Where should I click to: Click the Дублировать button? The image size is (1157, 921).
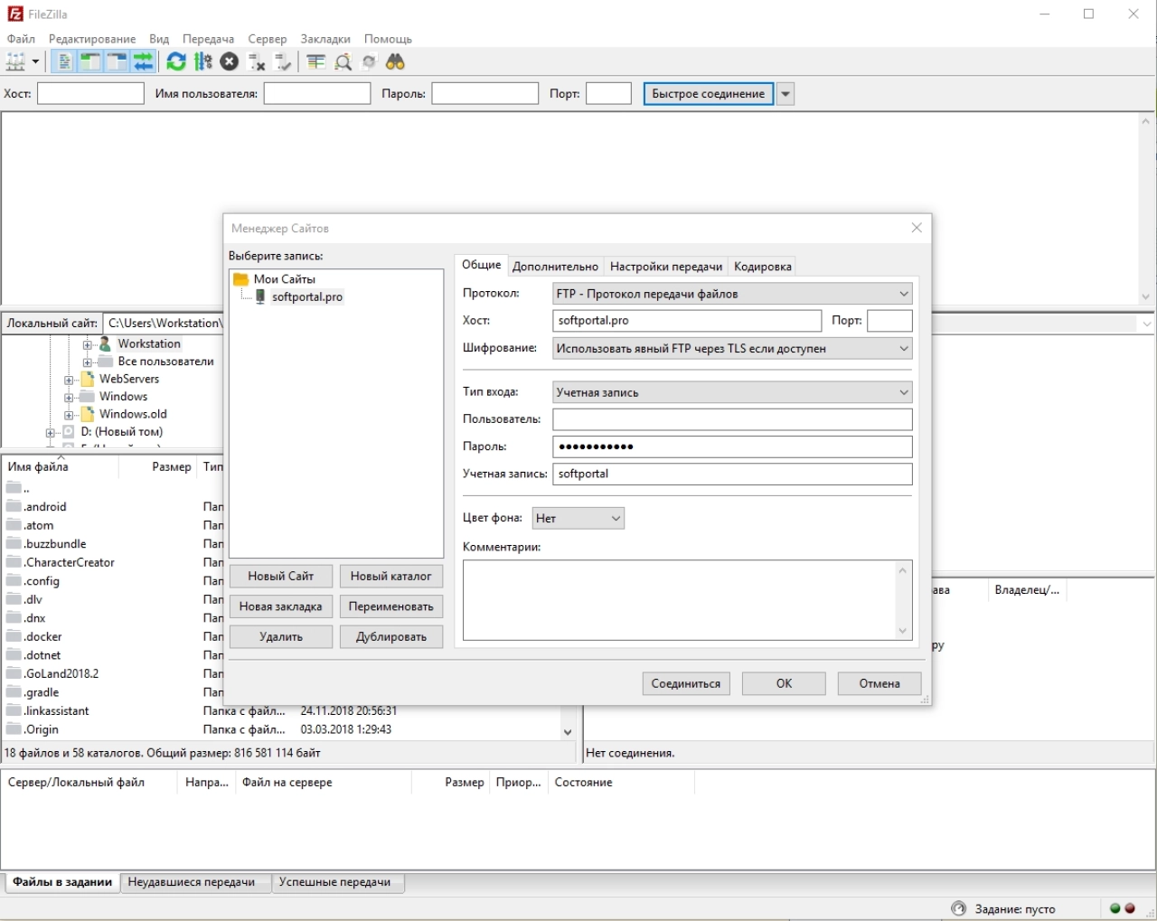tap(391, 636)
